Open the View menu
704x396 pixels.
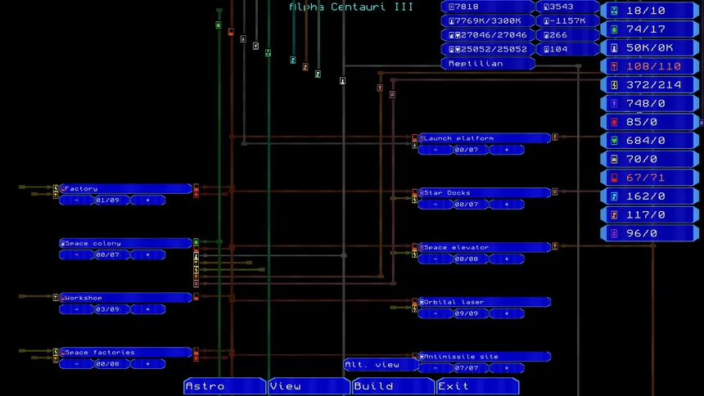309,386
